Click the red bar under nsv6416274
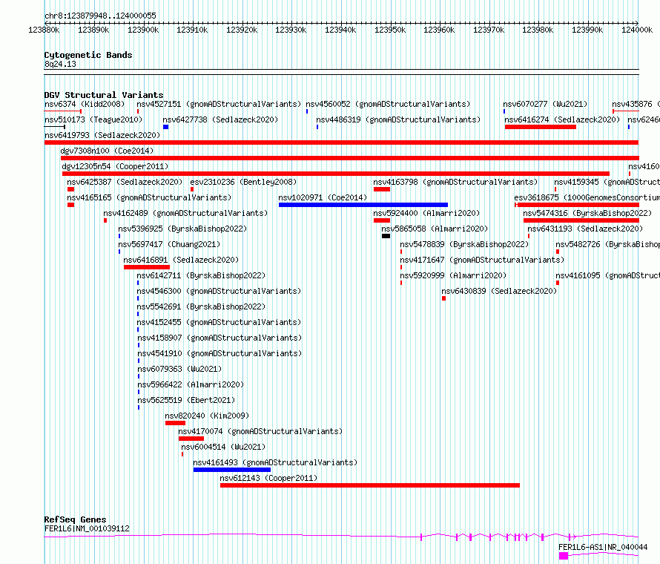Viewport: 660px width, 564px height. [541, 127]
